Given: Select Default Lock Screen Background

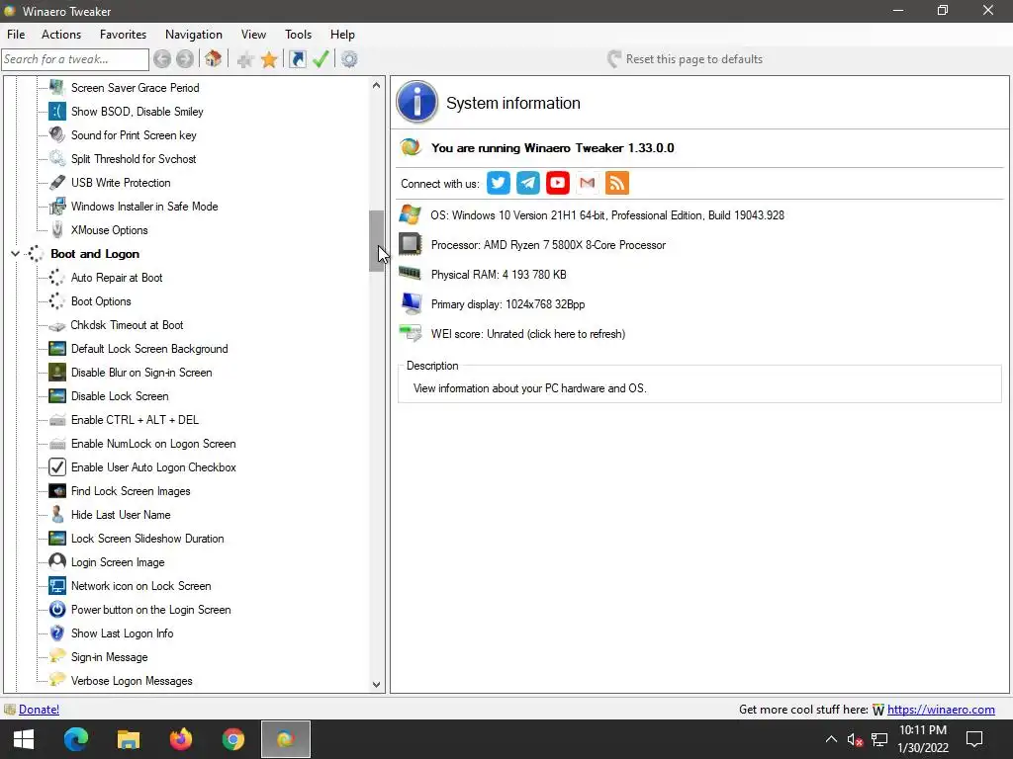Looking at the screenshot, I should [x=149, y=349].
